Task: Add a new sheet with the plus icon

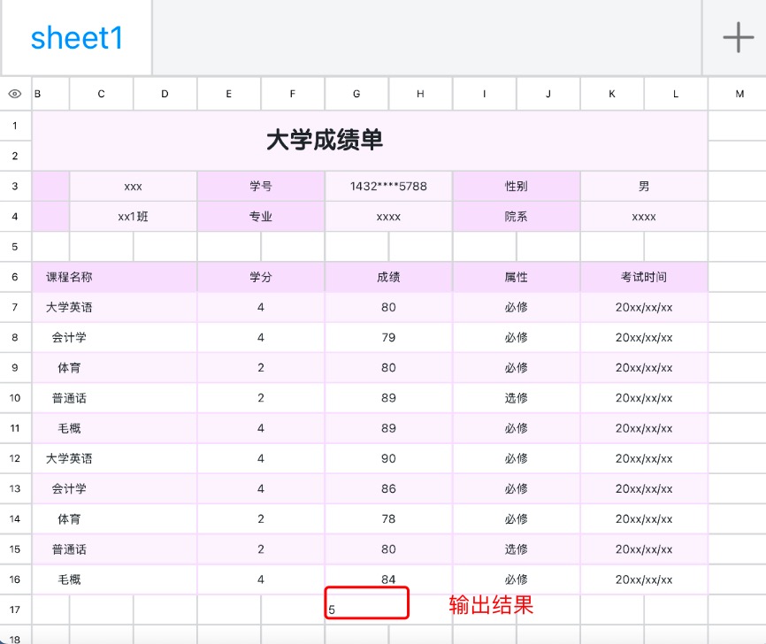Action: (738, 37)
